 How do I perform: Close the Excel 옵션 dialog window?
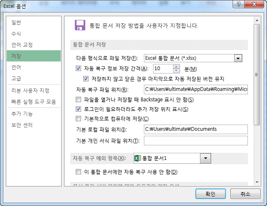254,4
